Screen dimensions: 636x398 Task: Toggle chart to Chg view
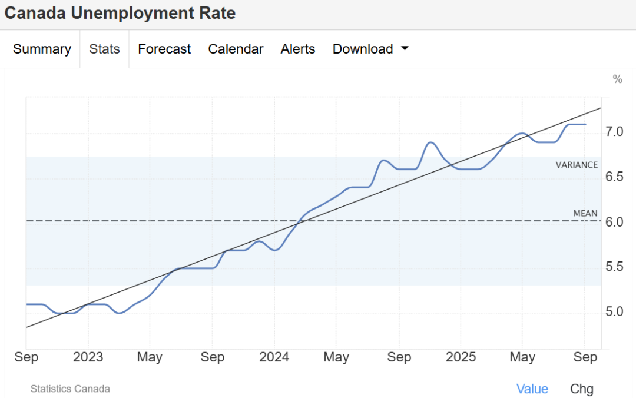click(581, 389)
